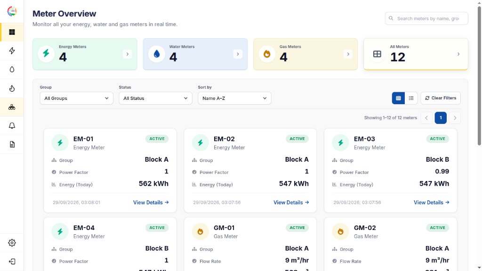Click the droplet icon on the Water Meters card
The image size is (482, 271).
(x=156, y=54)
